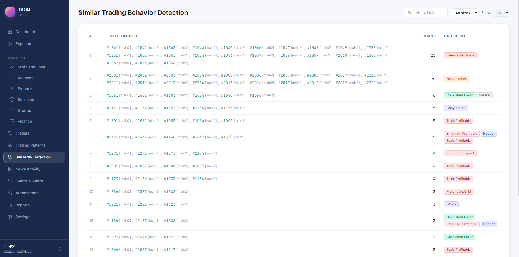The width and height of the screenshot is (519, 257).
Task: Go to the Exposure page
Action: coord(34,44)
